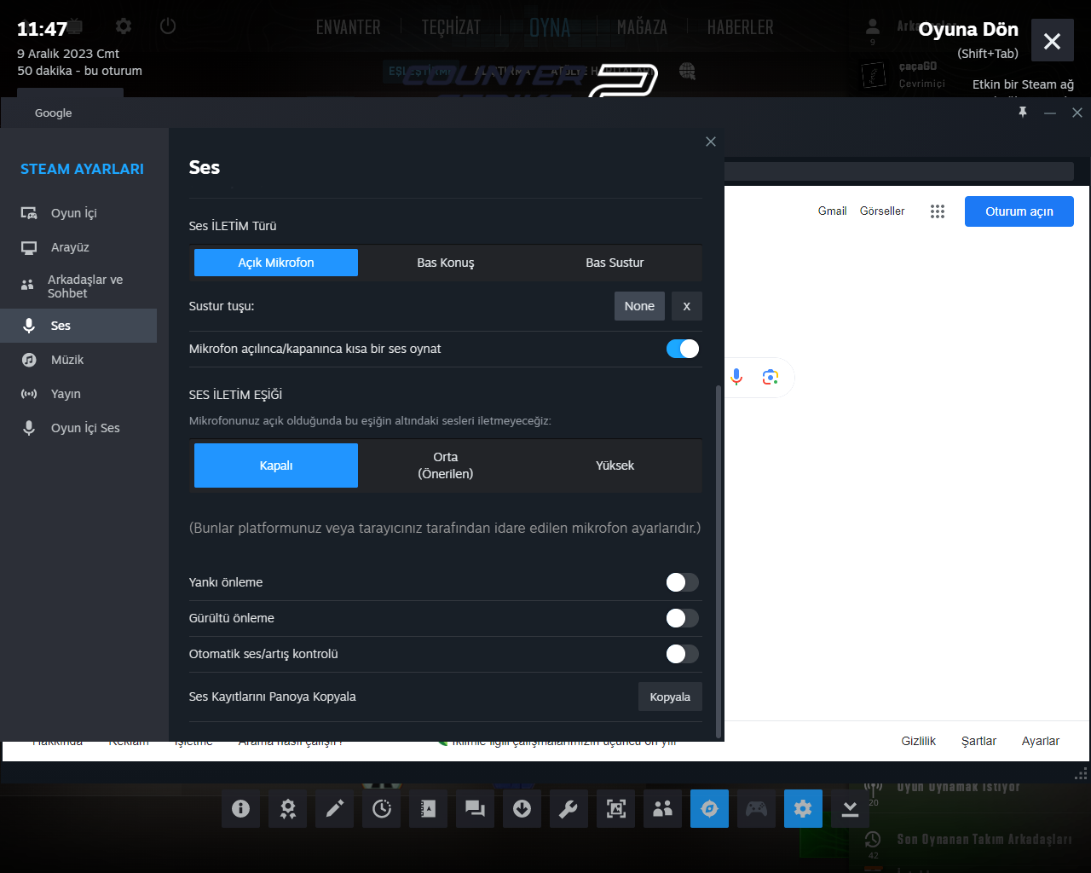Open Ayarlar link in Google footer
This screenshot has height=873, width=1091.
click(1041, 741)
